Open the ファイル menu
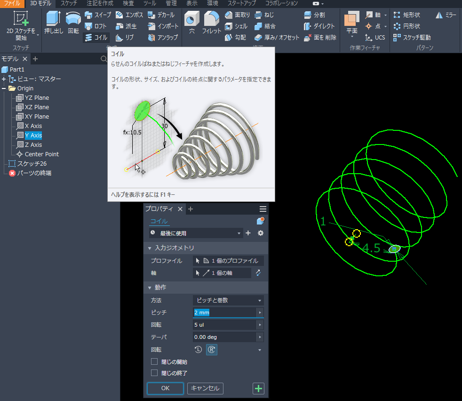 (12, 3)
